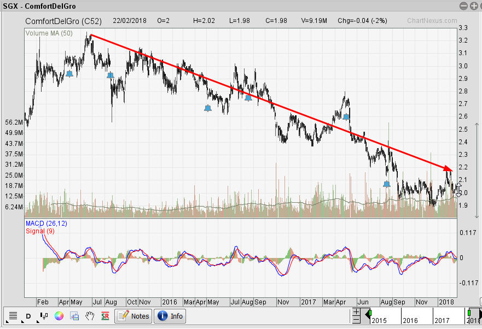Click the H=2.02 high value
Screen dimensions: 482x329
pyautogui.click(x=204, y=21)
